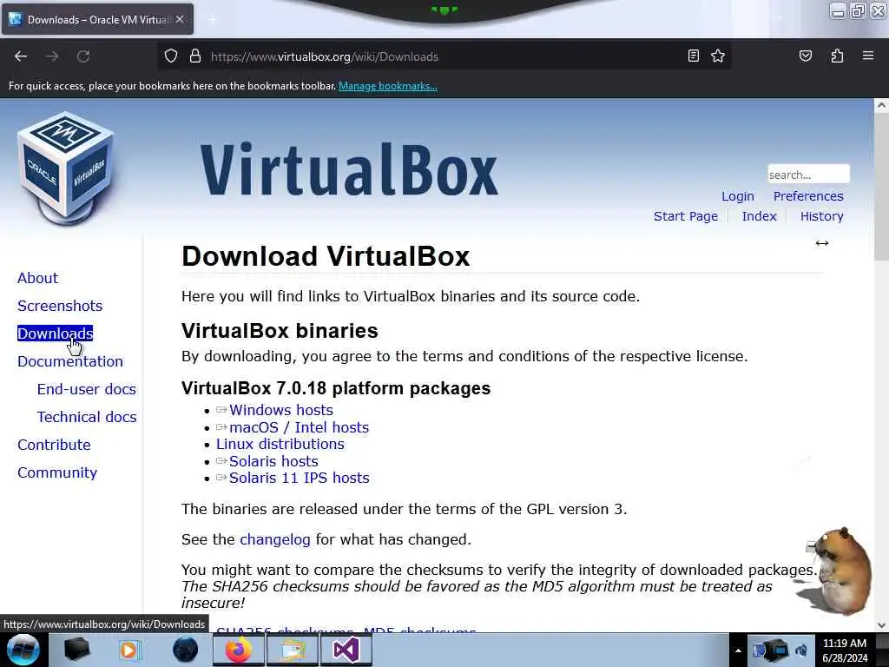Open Documentation in the sidebar
This screenshot has height=667, width=889.
click(70, 361)
